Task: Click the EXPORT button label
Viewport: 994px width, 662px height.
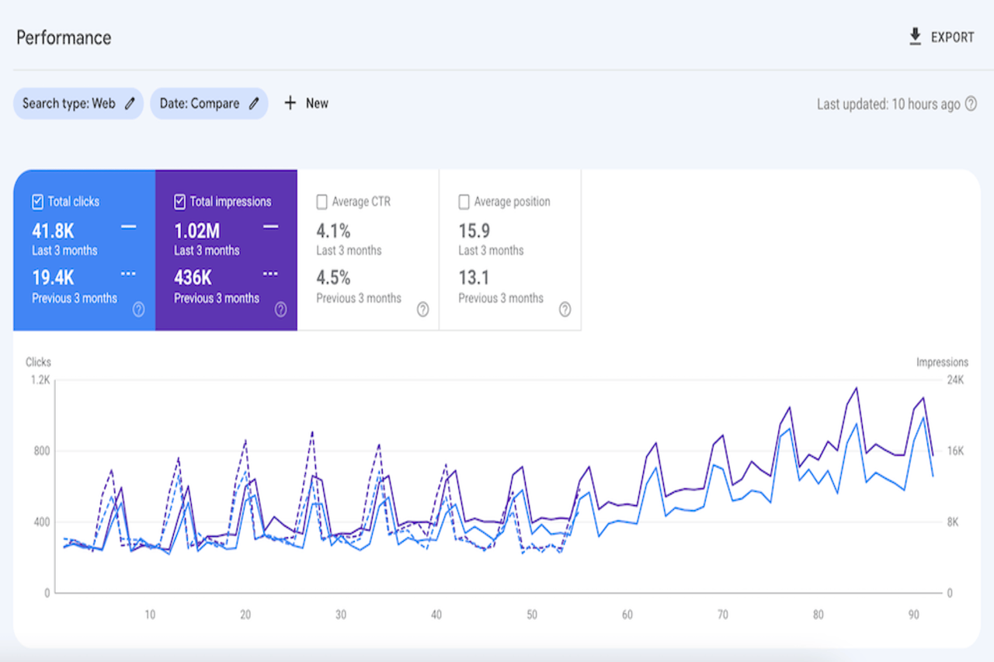Action: click(952, 37)
